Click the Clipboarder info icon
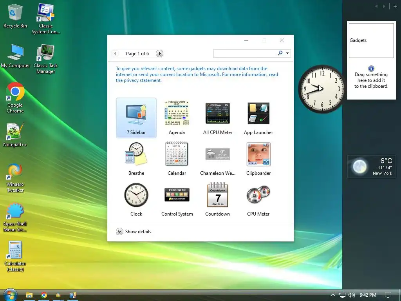 coord(371,68)
